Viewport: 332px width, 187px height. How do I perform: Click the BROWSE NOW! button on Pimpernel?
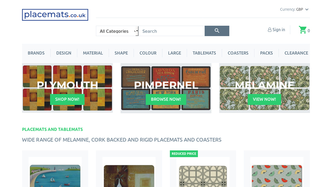click(166, 99)
